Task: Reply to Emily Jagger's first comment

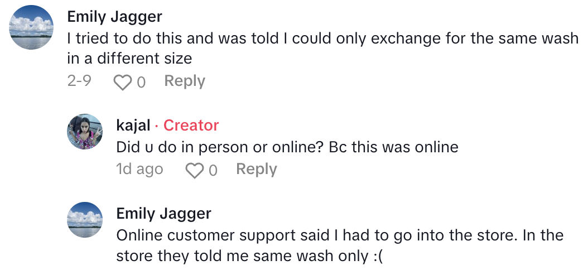Action: tap(185, 81)
